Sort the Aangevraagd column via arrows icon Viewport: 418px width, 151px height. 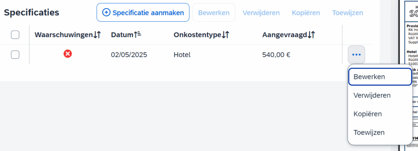(x=311, y=35)
